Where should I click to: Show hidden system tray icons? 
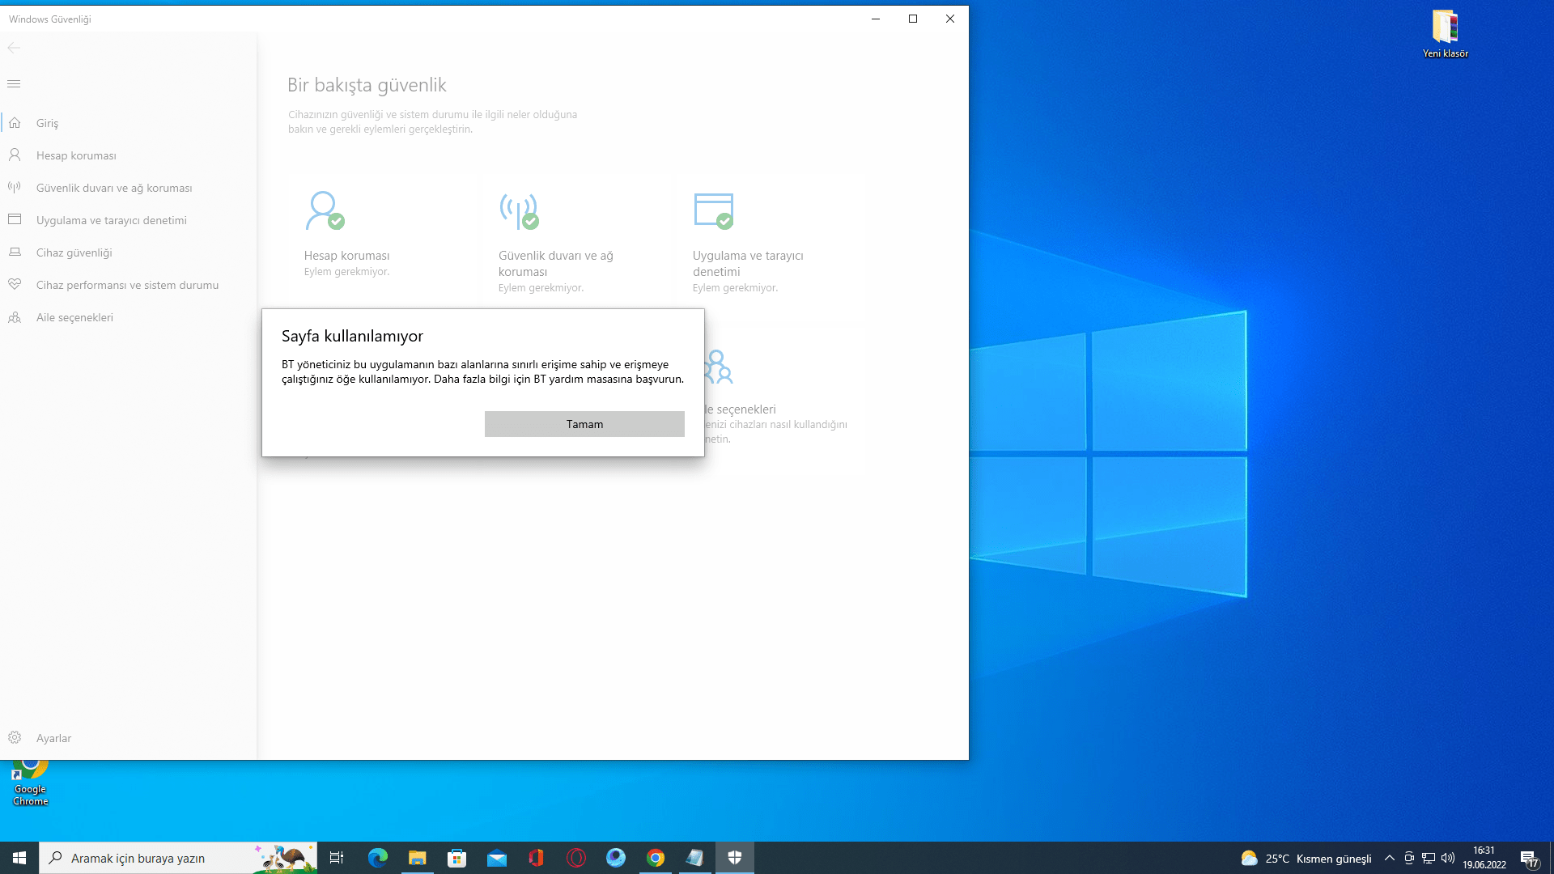pos(1390,858)
